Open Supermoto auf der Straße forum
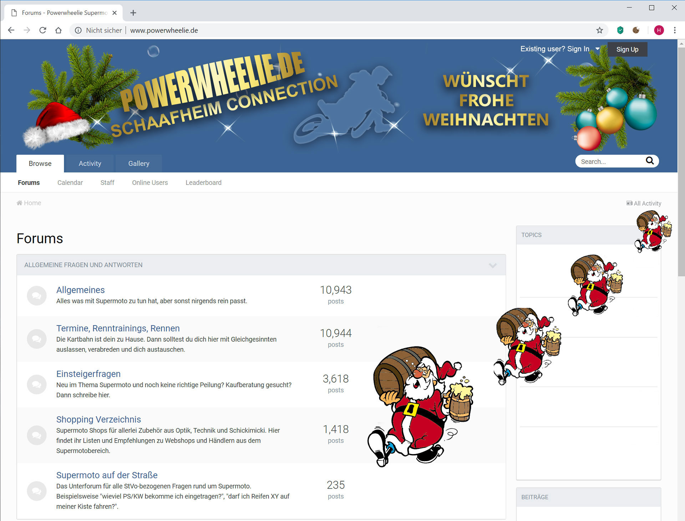 click(x=107, y=475)
